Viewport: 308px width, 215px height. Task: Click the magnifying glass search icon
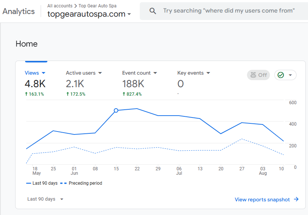coord(153,11)
